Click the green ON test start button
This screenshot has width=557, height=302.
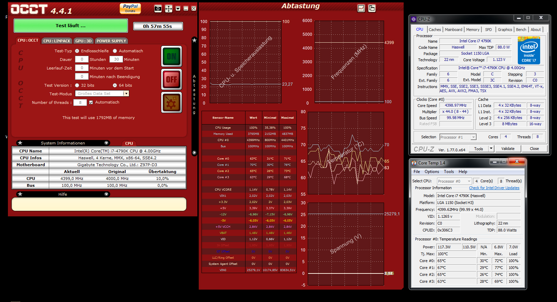(x=172, y=56)
